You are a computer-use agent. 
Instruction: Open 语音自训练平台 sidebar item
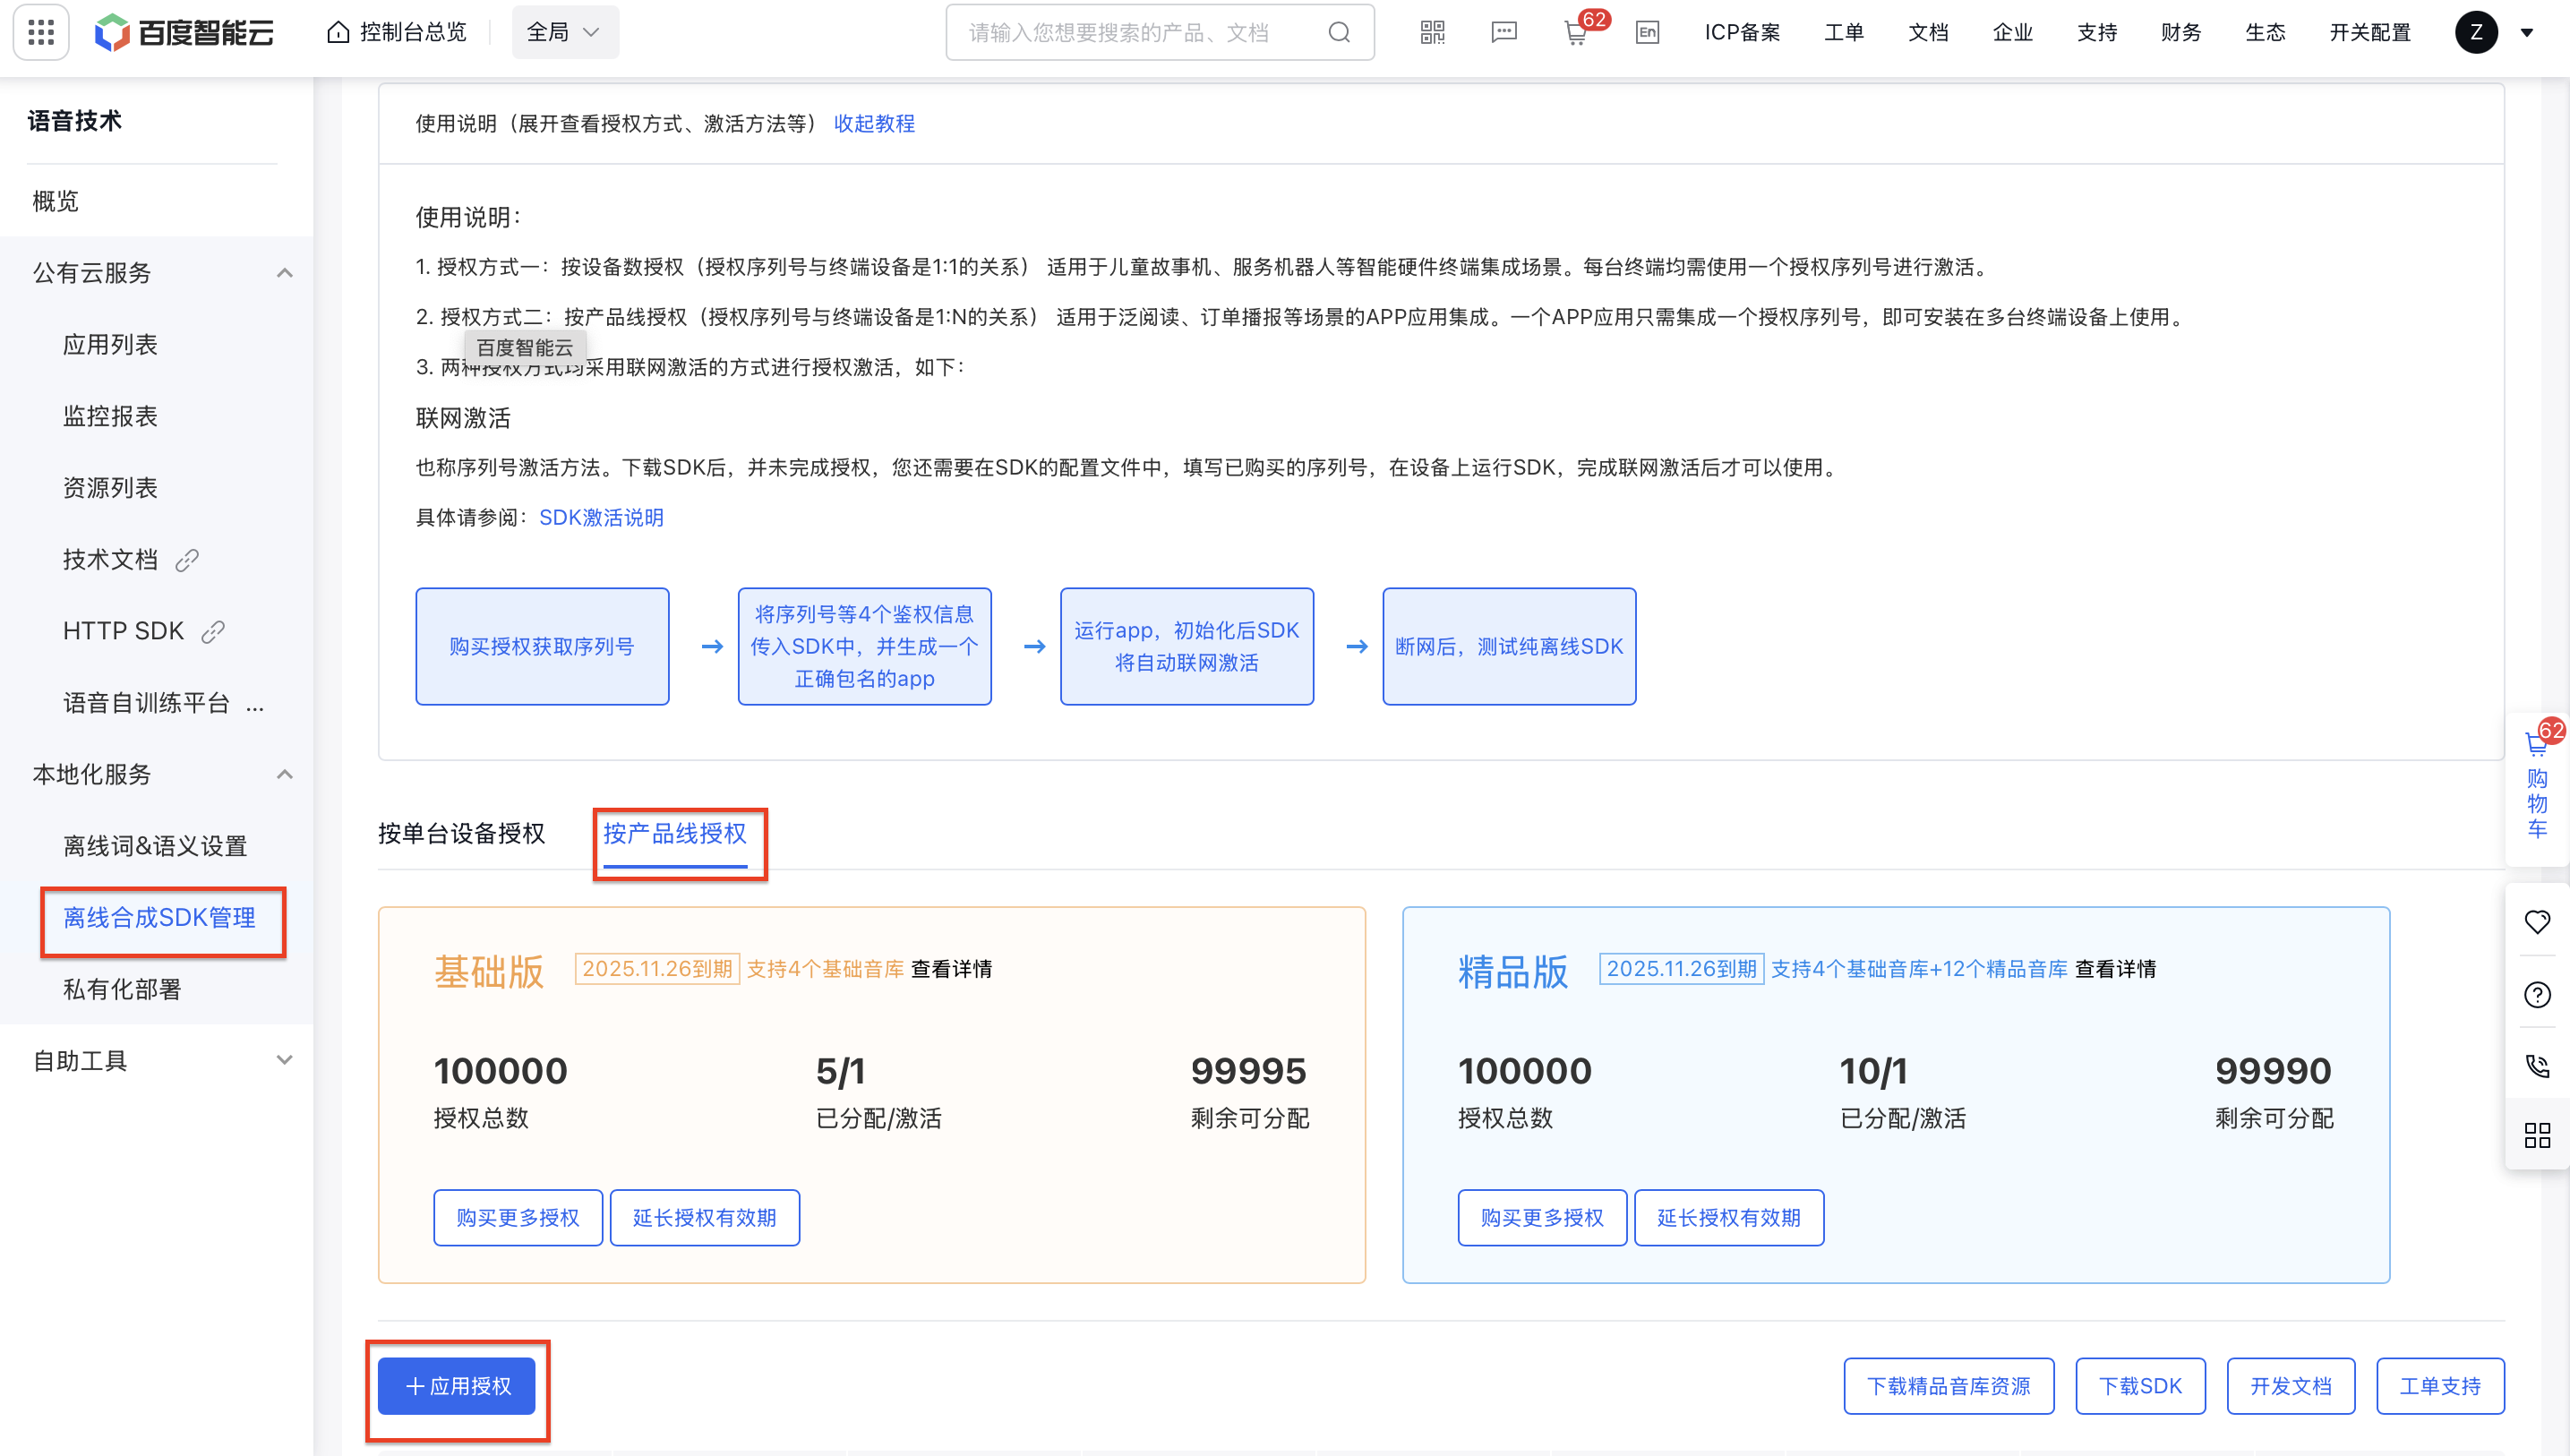tap(146, 703)
